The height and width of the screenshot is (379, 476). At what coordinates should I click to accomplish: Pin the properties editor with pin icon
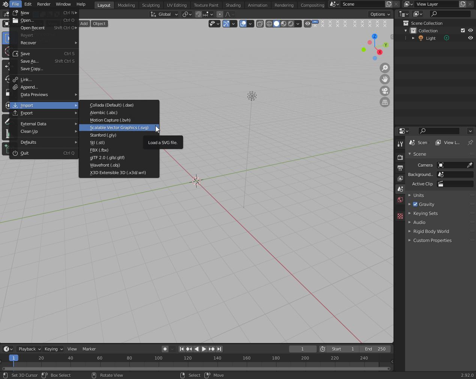coord(470,143)
